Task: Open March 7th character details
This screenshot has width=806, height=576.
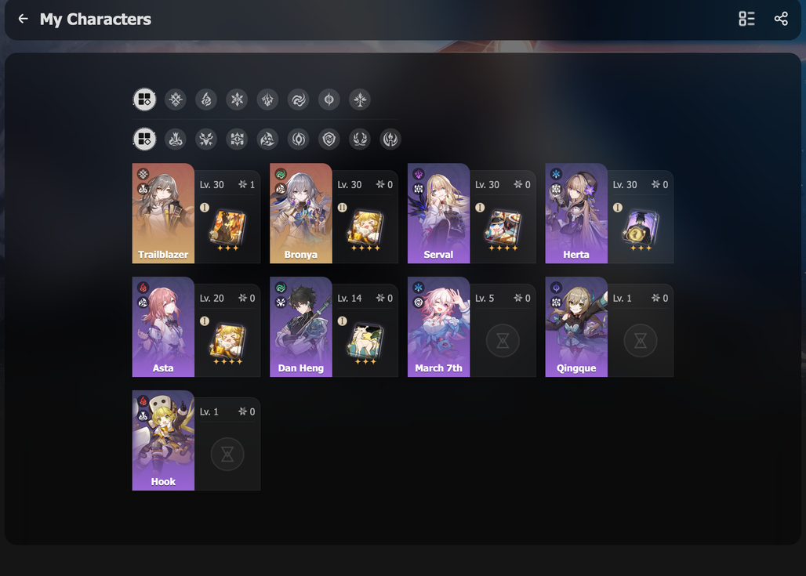Action: tap(471, 327)
